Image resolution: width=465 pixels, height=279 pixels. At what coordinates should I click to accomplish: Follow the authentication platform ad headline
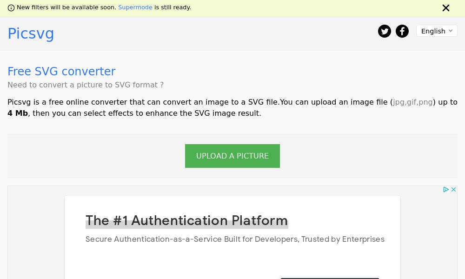[x=186, y=220]
